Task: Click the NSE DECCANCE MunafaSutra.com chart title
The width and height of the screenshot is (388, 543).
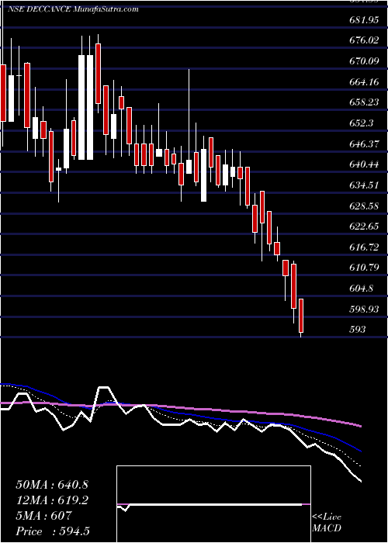Action: point(72,9)
